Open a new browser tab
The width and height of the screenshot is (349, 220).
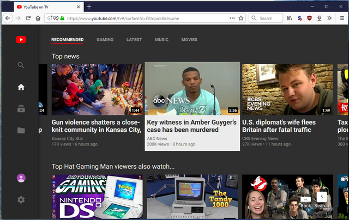click(89, 7)
